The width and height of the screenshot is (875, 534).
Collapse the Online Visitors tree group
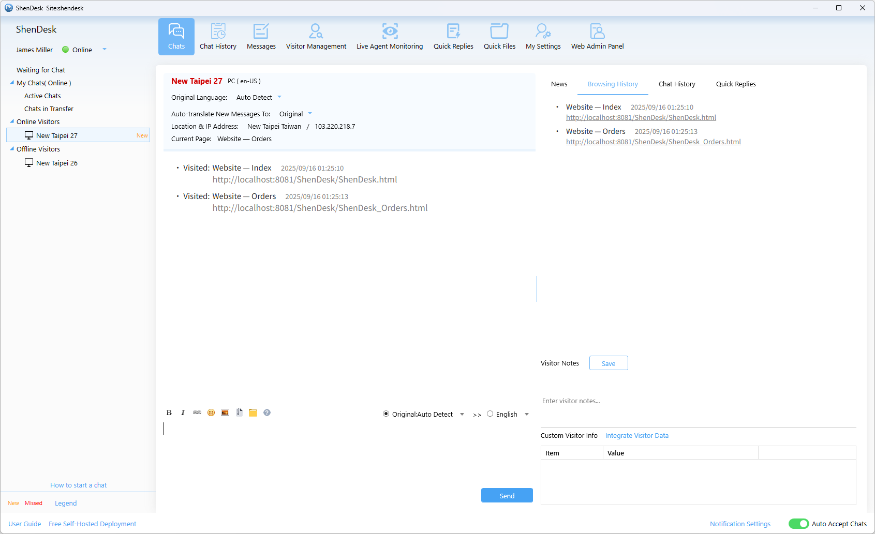click(12, 121)
